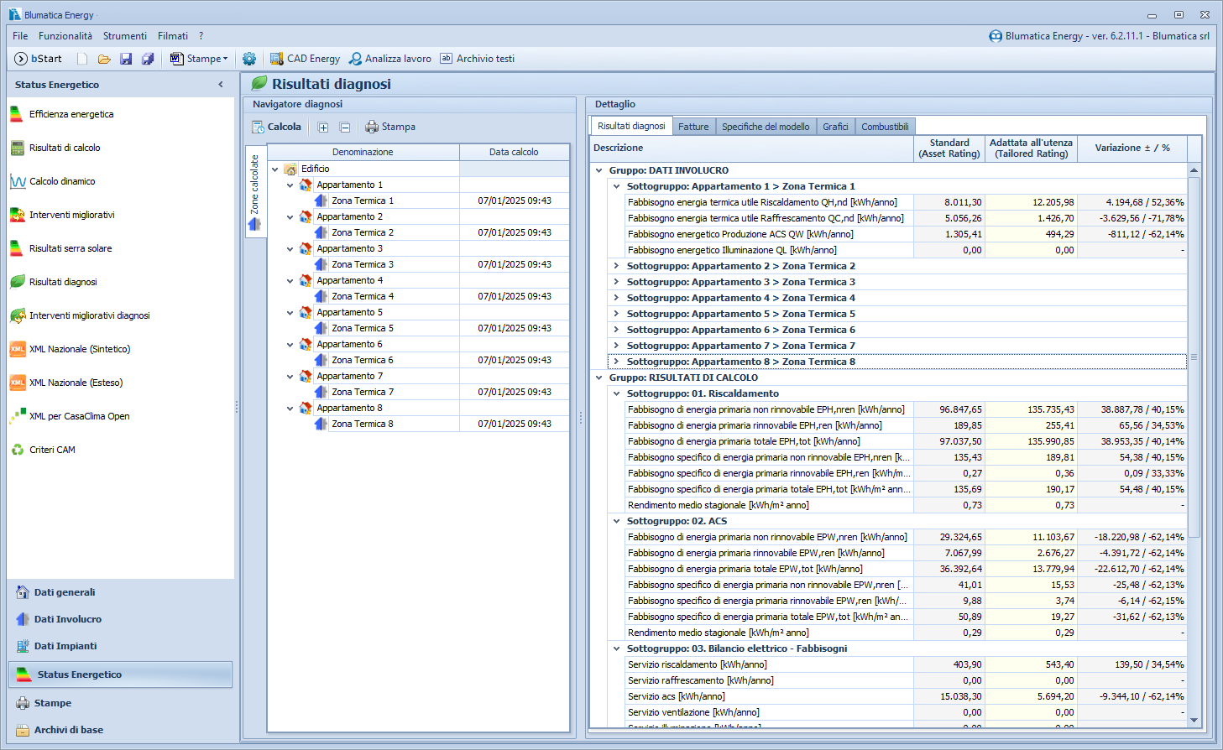The width and height of the screenshot is (1223, 750).
Task: Create a new file with the blank page icon
Action: click(x=82, y=59)
